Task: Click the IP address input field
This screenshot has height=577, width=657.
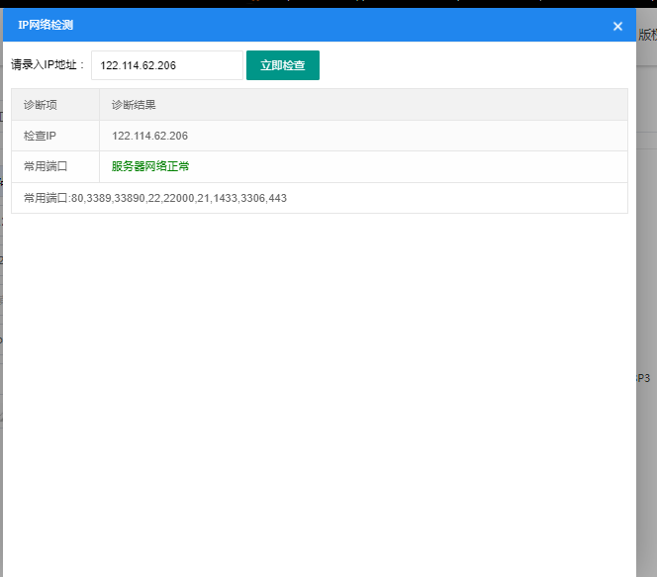Action: (x=166, y=65)
